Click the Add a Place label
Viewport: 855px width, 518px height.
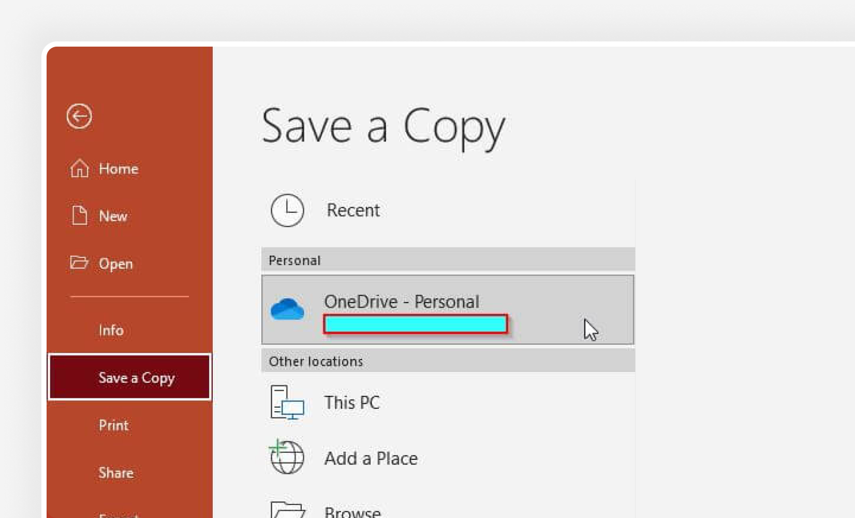point(371,458)
